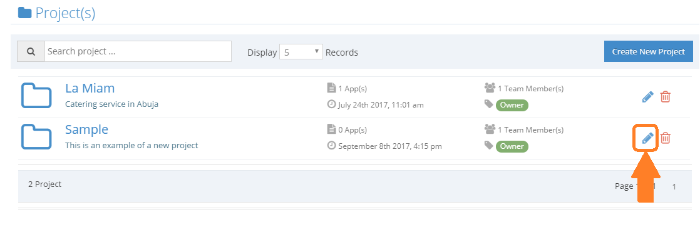This screenshot has height=232, width=700.
Task: Go to page 1 in pagination
Action: point(674,186)
